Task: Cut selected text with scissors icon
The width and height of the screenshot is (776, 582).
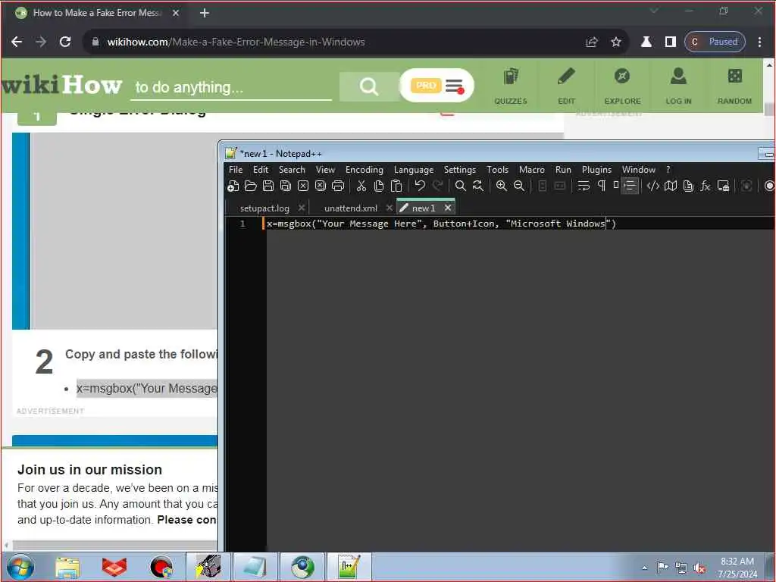Action: click(x=361, y=186)
